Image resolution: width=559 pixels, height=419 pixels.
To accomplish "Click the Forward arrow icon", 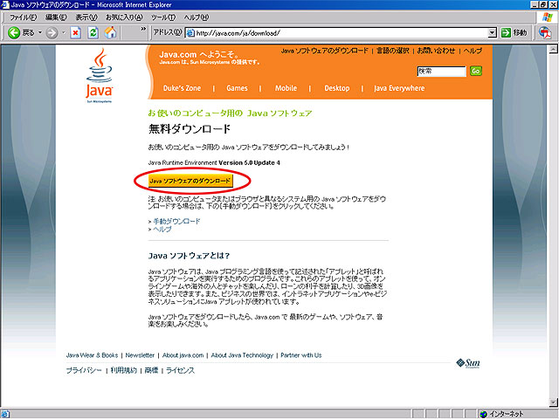I will pos(52,33).
